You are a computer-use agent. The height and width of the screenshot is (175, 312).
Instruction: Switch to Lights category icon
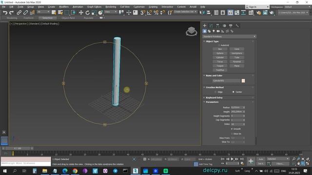[x=214, y=31]
